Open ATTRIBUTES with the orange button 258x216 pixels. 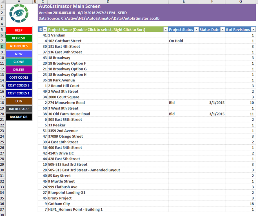[19, 46]
